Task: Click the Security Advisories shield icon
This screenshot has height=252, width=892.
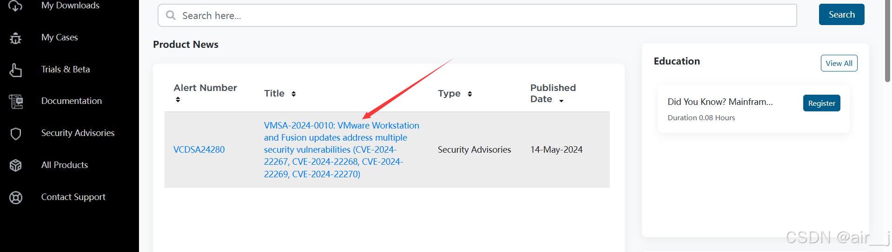Action: 16,134
